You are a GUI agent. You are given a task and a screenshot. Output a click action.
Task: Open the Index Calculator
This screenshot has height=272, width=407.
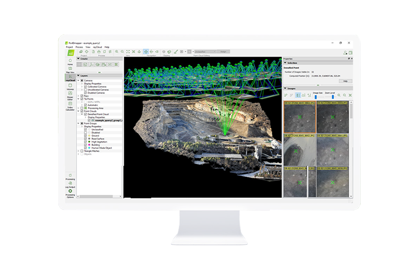70,106
